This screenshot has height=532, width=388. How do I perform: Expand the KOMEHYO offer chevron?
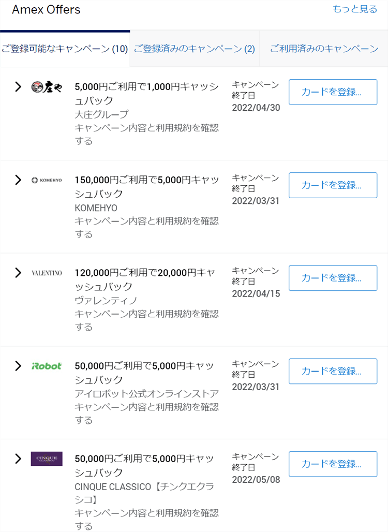(18, 180)
